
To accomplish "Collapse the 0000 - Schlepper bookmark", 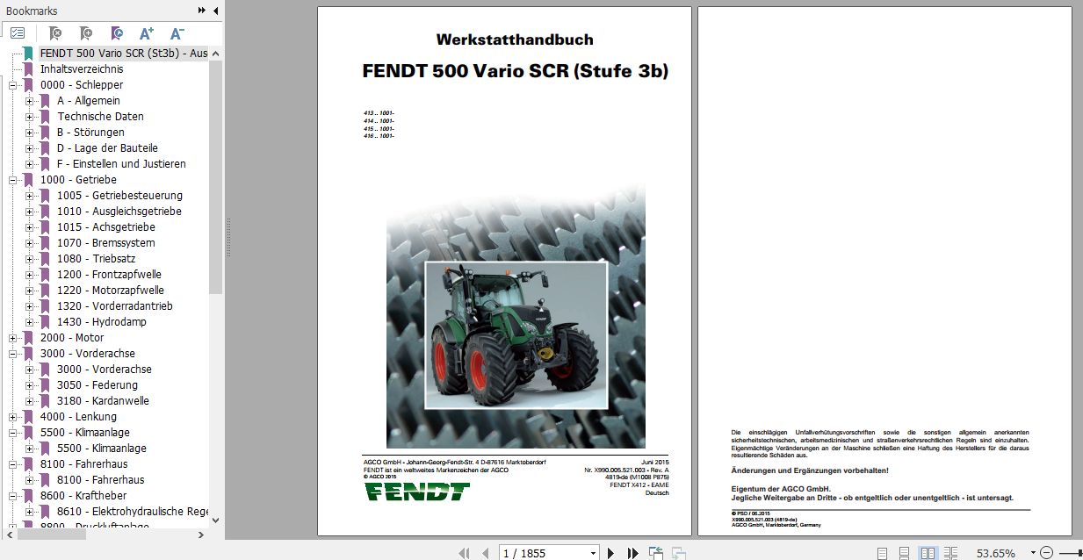I will 13,85.
